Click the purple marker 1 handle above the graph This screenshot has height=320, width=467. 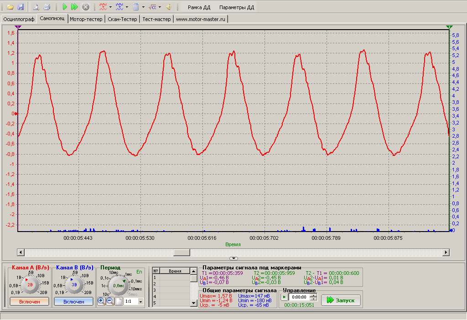(18, 27)
